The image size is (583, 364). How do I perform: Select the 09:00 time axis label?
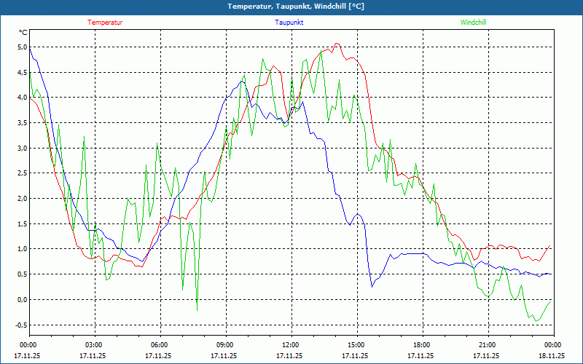(225, 345)
